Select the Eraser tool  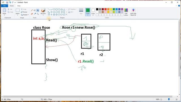[x=32, y=14]
